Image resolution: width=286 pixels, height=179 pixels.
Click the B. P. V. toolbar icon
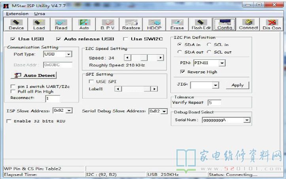pos(108,24)
